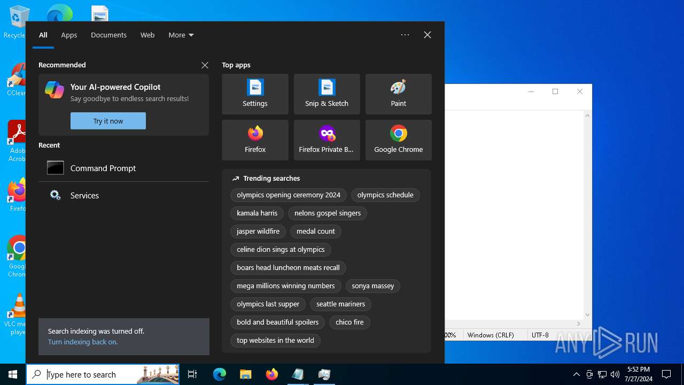This screenshot has width=684, height=385.
Task: Focus the Type here to search box
Action: (x=103, y=374)
